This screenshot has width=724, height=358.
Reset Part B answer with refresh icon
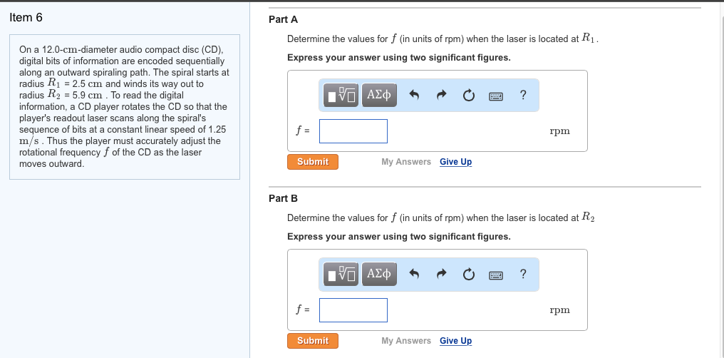(x=468, y=274)
